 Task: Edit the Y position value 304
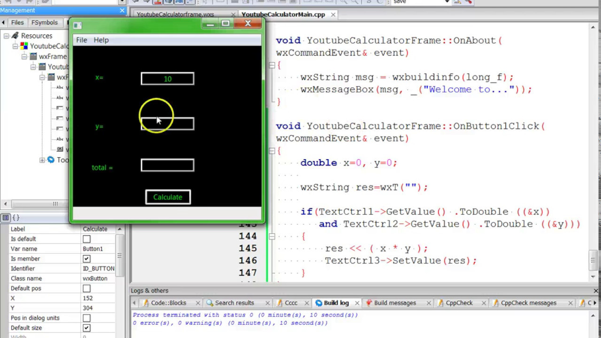(98, 308)
